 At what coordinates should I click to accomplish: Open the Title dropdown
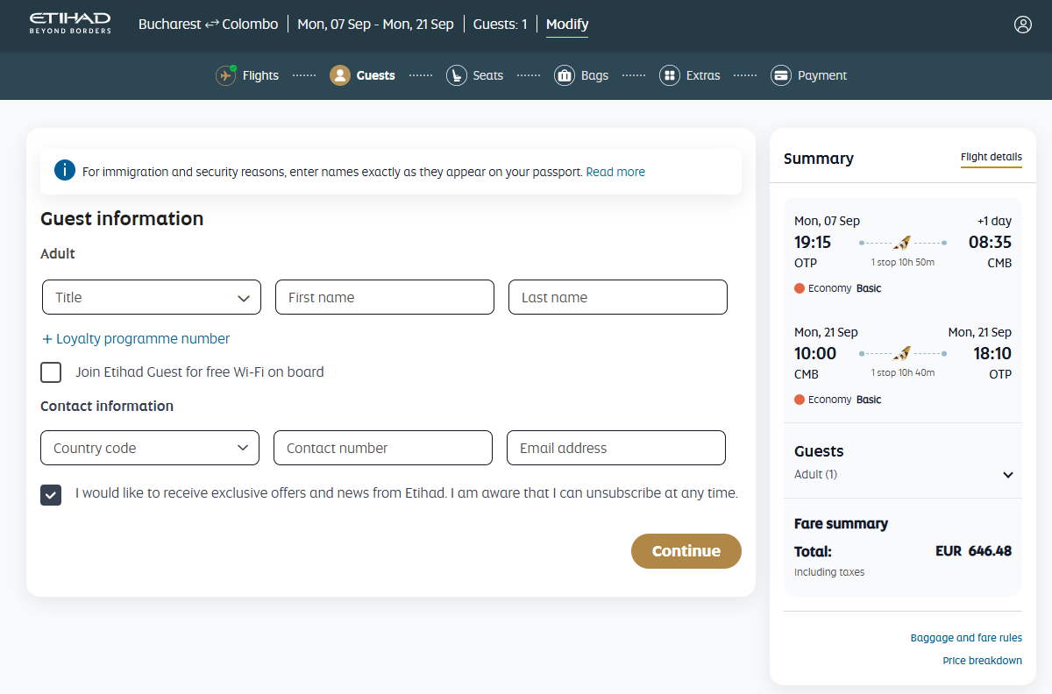coord(152,297)
